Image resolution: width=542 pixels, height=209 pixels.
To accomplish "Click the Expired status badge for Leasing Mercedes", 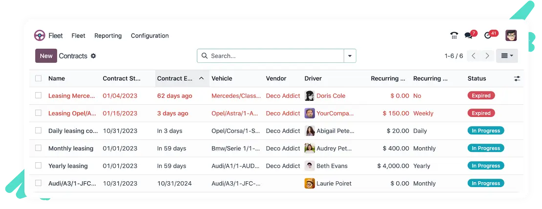I will (481, 95).
